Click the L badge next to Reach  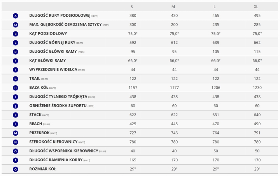tap(16, 124)
